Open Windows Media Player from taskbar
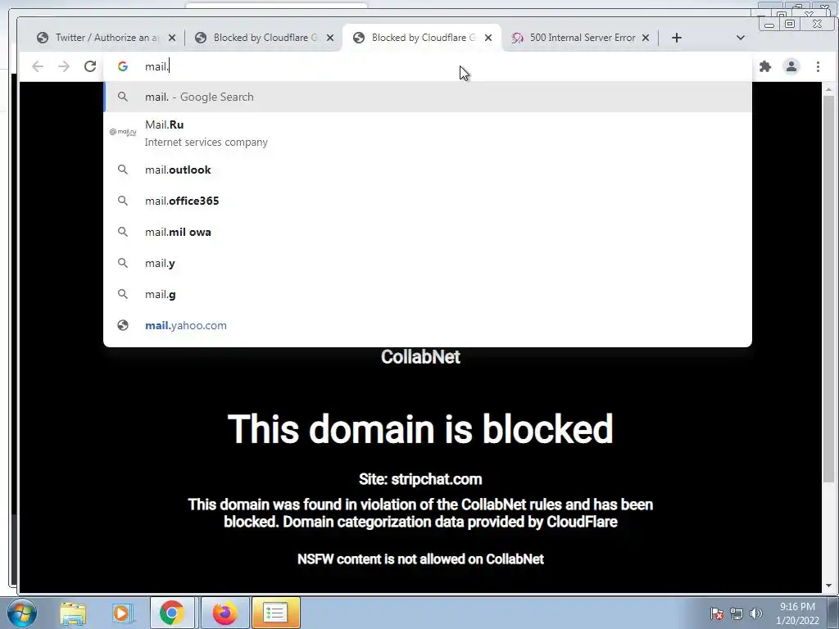839x629 pixels. point(122,613)
